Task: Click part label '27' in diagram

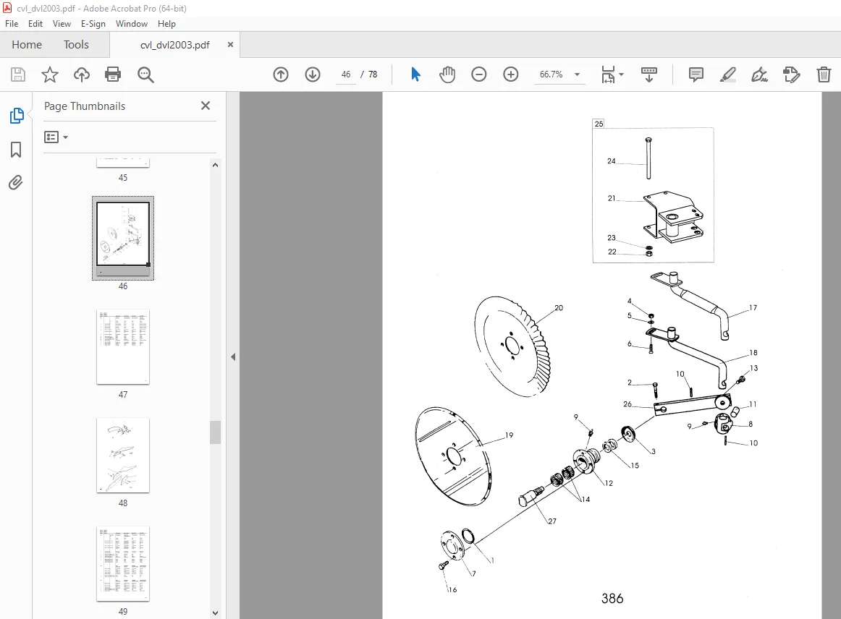Action: (552, 521)
